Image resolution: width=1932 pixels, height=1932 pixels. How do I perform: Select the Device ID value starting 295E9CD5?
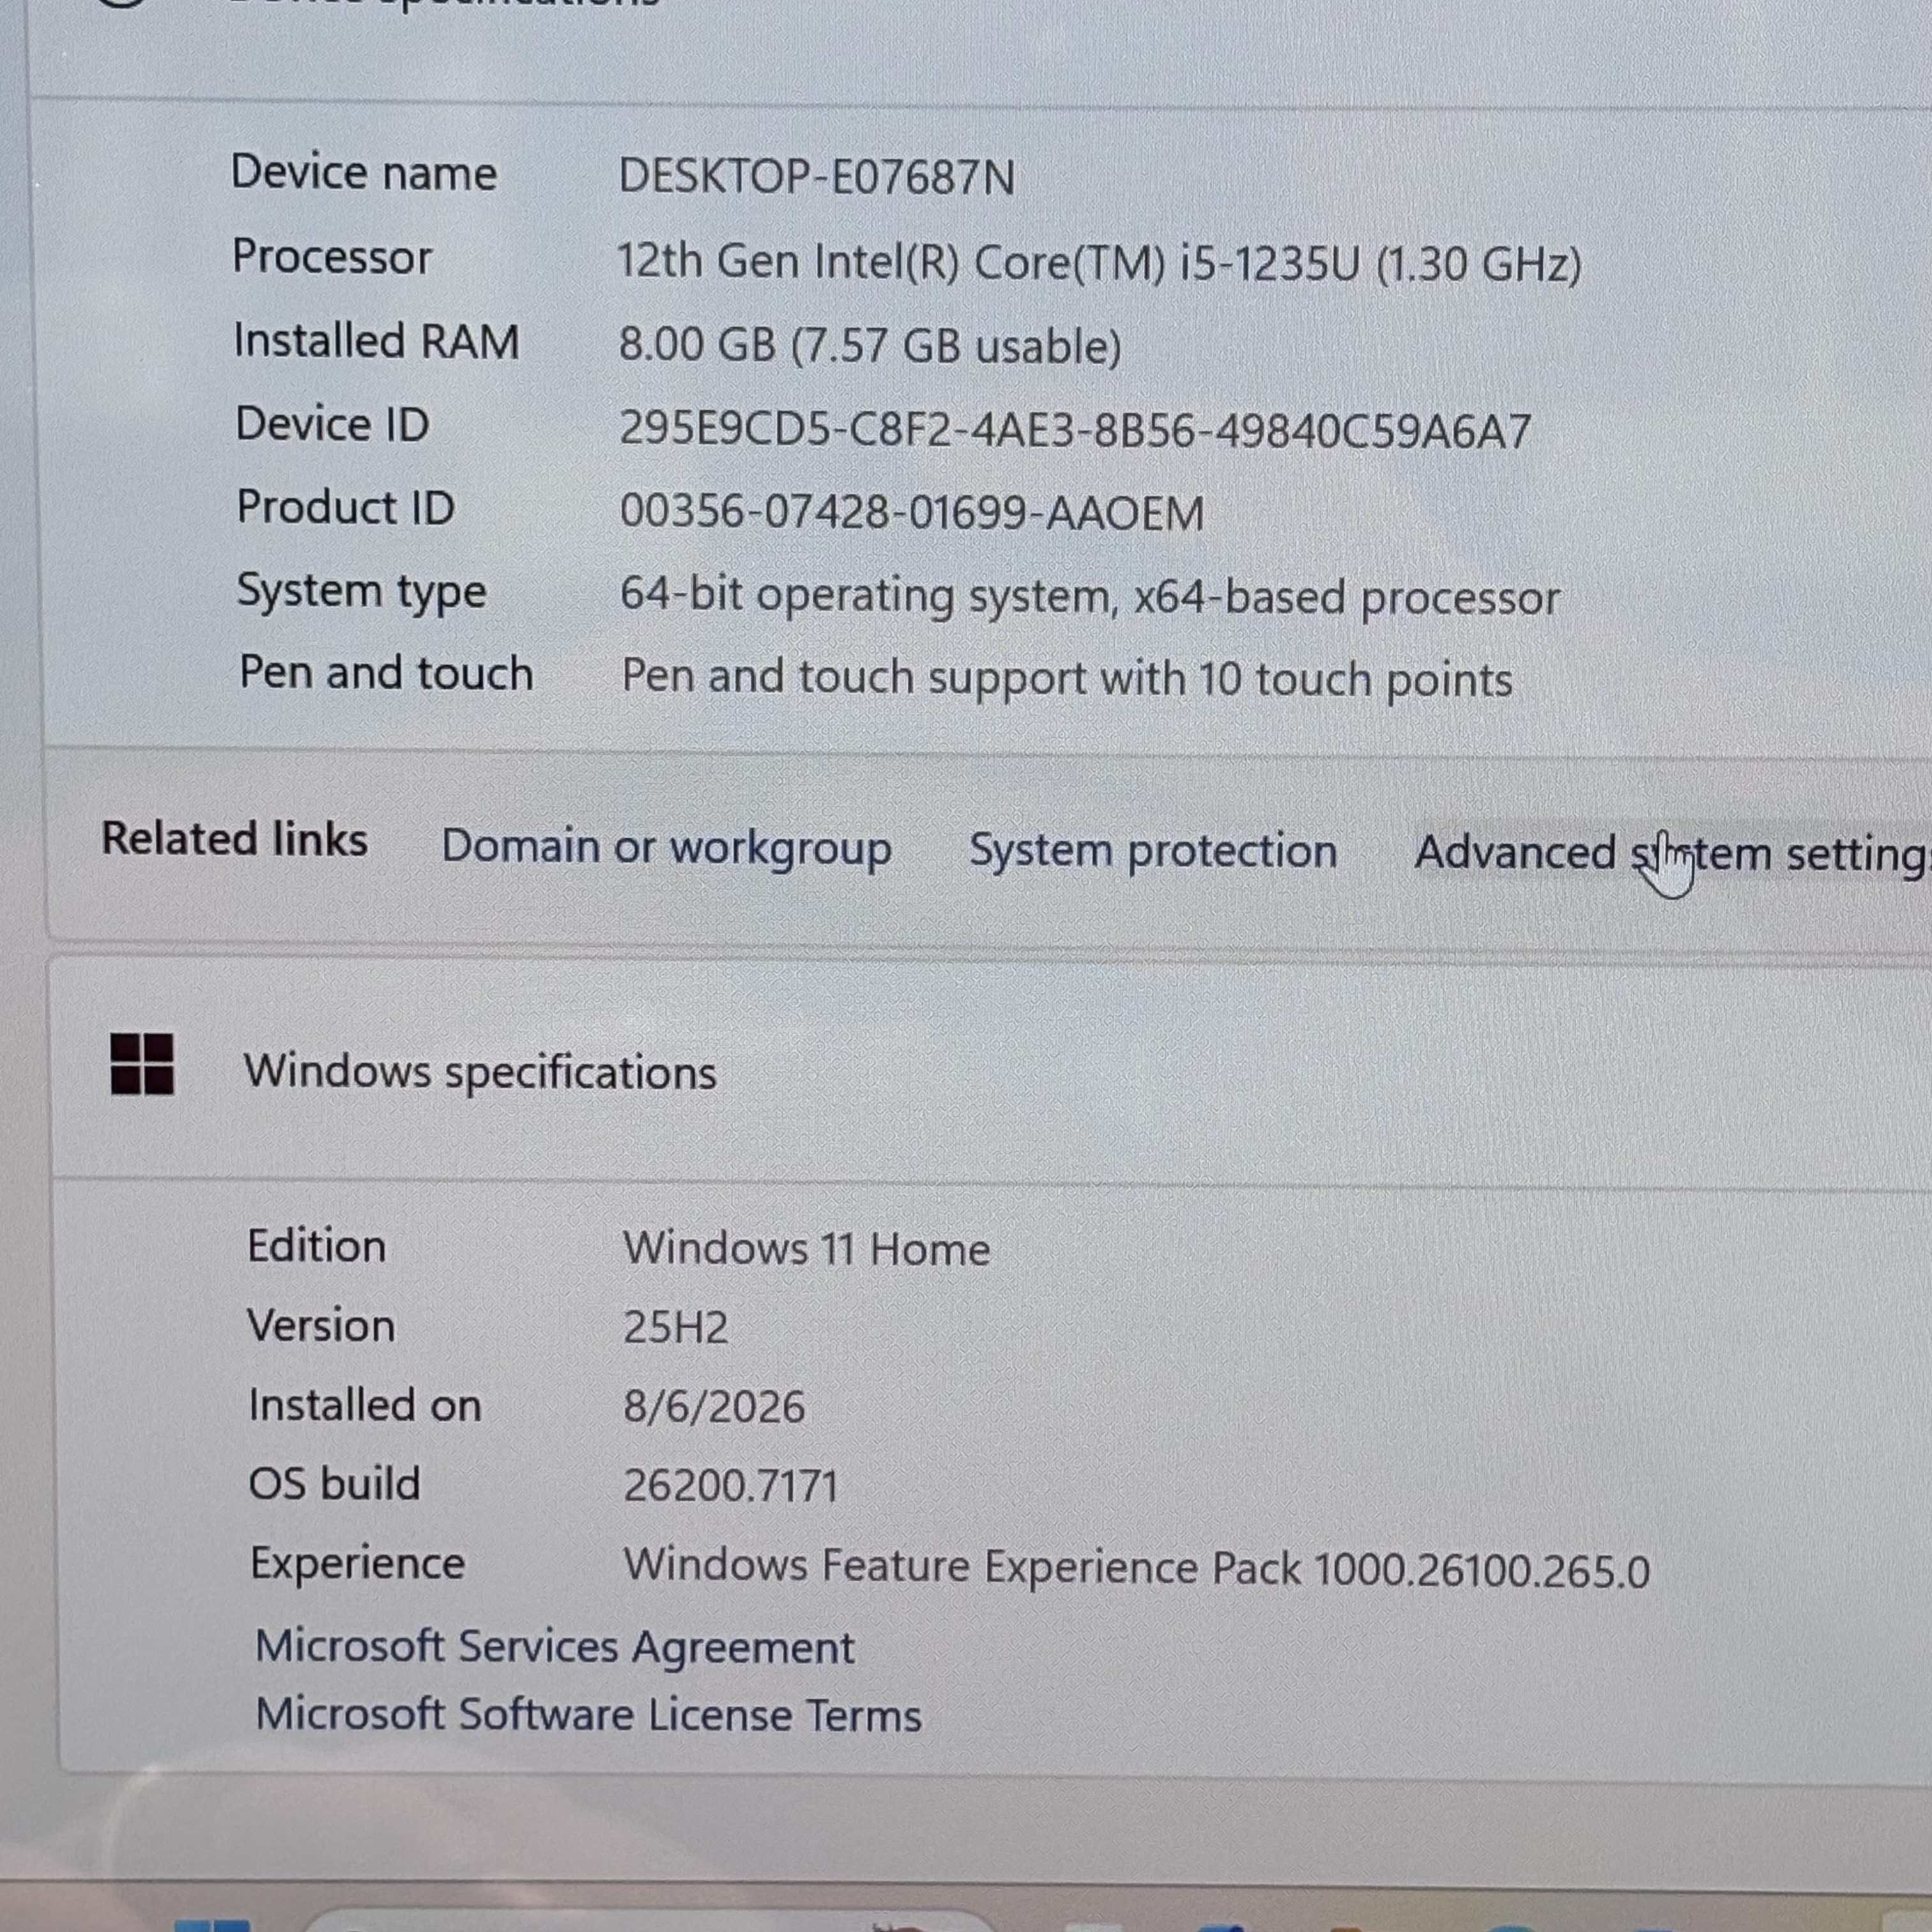pos(1076,430)
